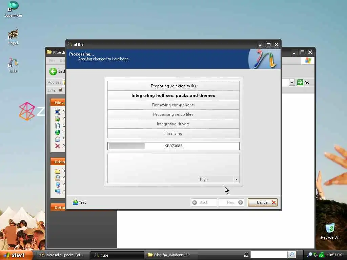Click the disabled Next button in nLite
The height and width of the screenshot is (260, 347).
pyautogui.click(x=231, y=202)
